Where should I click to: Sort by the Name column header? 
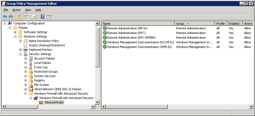point(138,24)
